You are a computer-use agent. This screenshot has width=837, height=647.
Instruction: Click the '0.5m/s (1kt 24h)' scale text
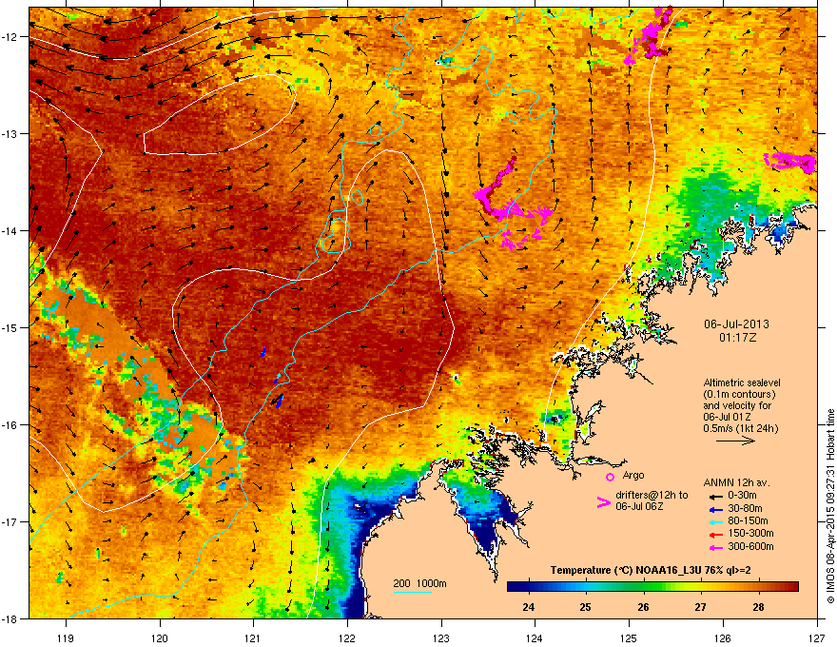click(x=740, y=429)
